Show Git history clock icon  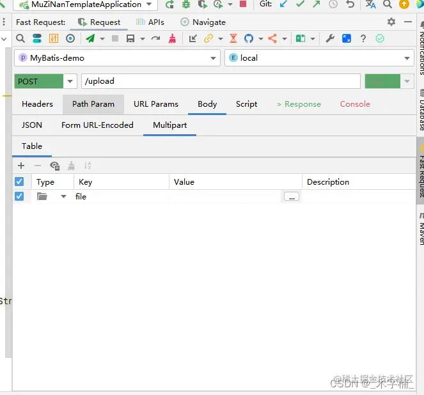coord(333,4)
